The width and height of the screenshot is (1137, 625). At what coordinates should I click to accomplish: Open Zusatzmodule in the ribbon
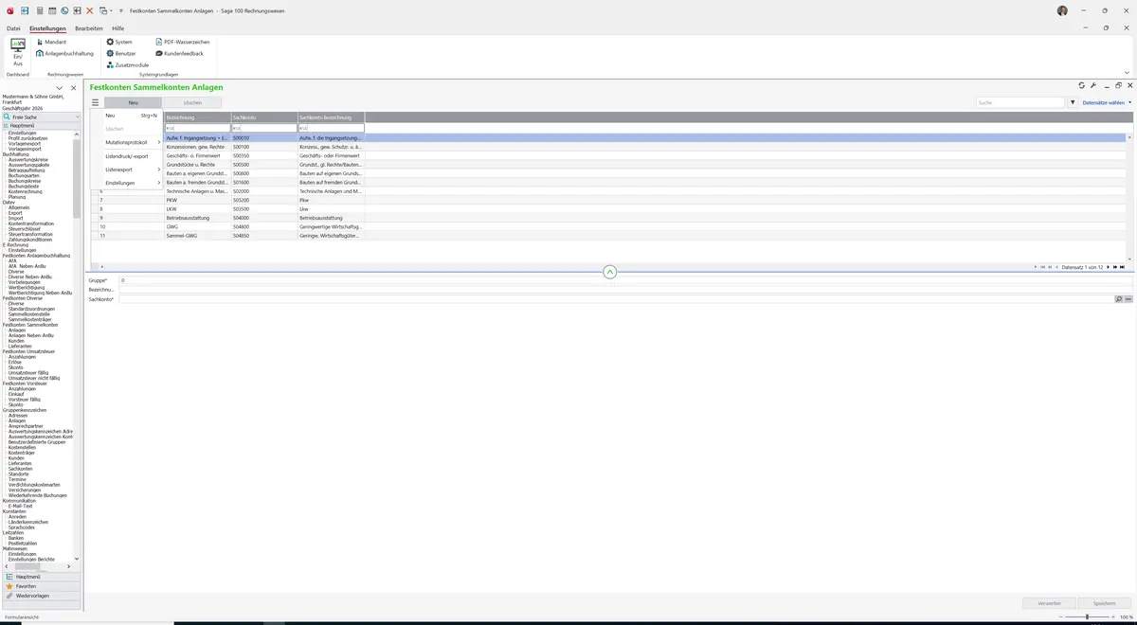click(128, 64)
